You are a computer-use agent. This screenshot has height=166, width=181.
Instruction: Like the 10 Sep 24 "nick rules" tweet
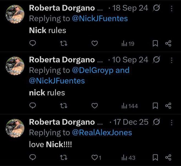[95, 106]
